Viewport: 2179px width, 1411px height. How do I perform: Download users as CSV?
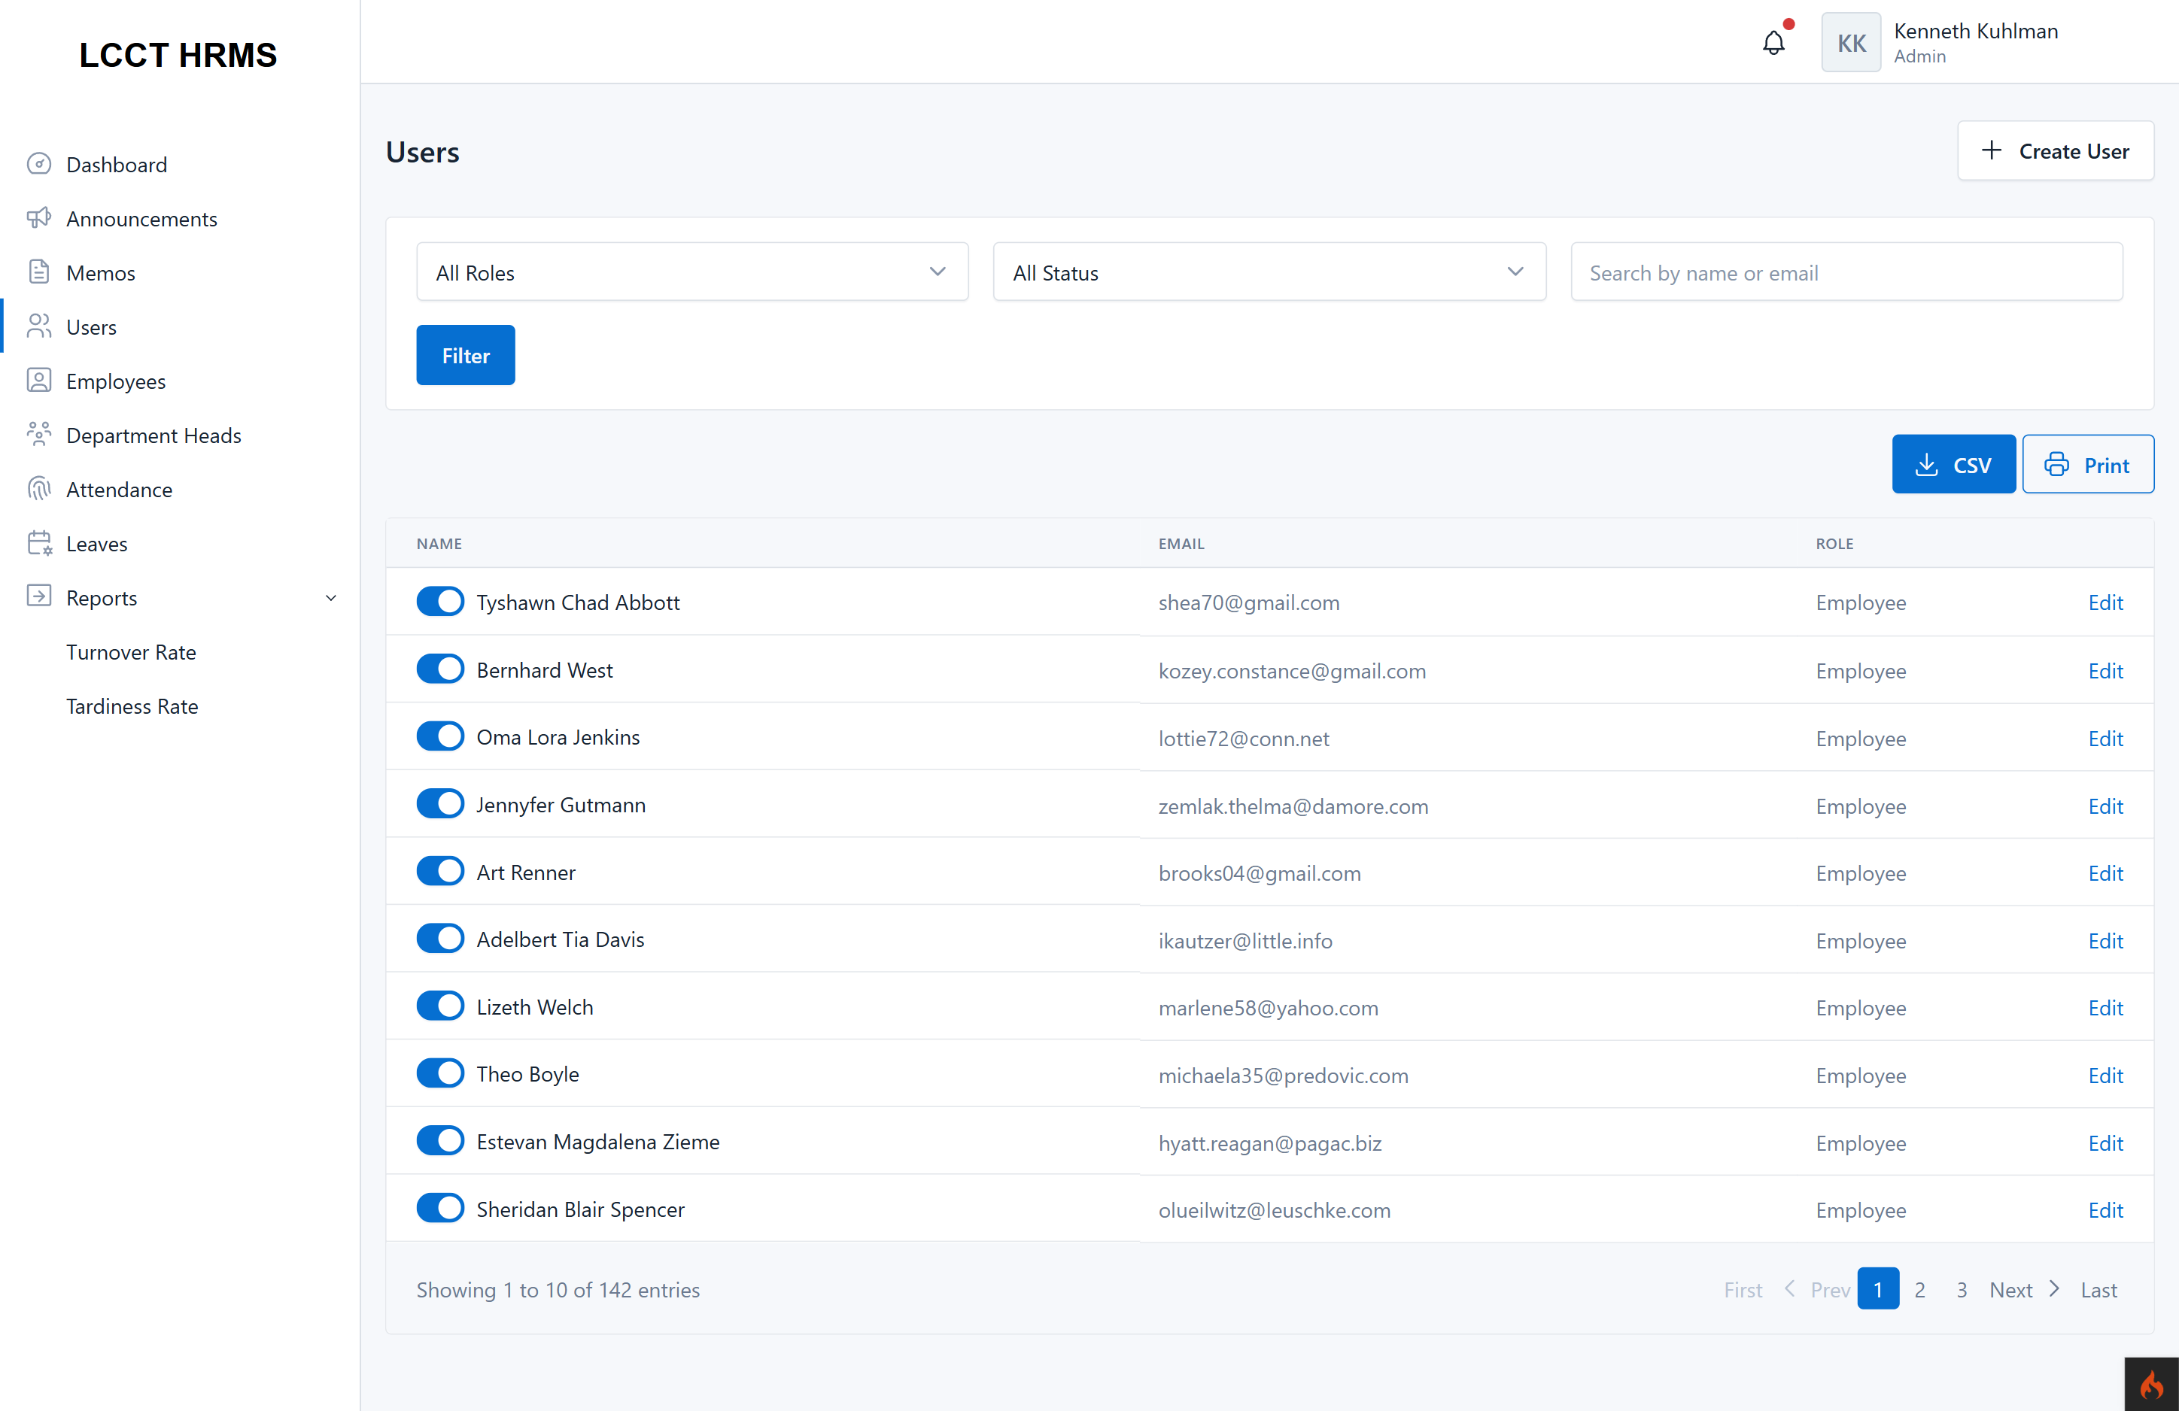[x=1954, y=465]
